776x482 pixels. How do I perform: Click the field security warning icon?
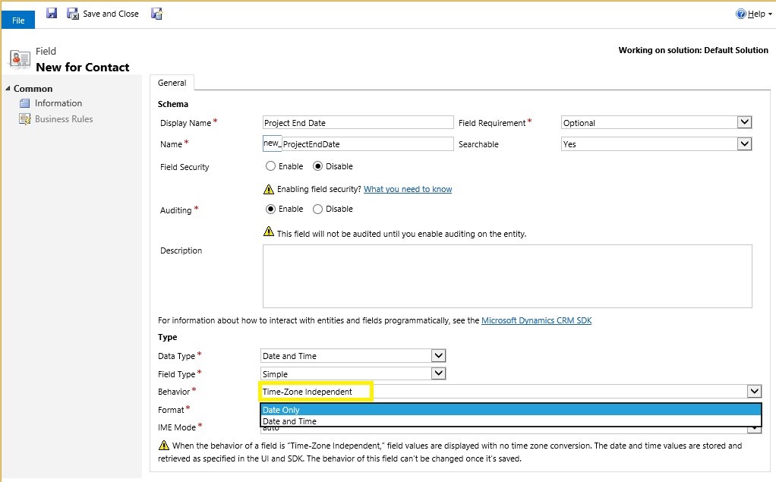click(268, 189)
